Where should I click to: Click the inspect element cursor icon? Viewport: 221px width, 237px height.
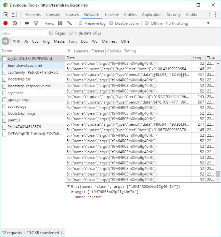point(6,15)
